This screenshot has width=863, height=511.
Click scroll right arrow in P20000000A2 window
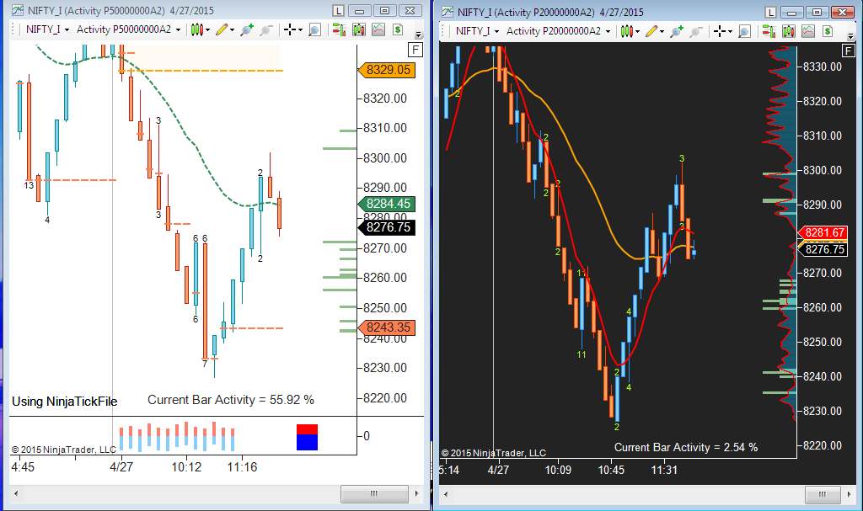coord(848,494)
